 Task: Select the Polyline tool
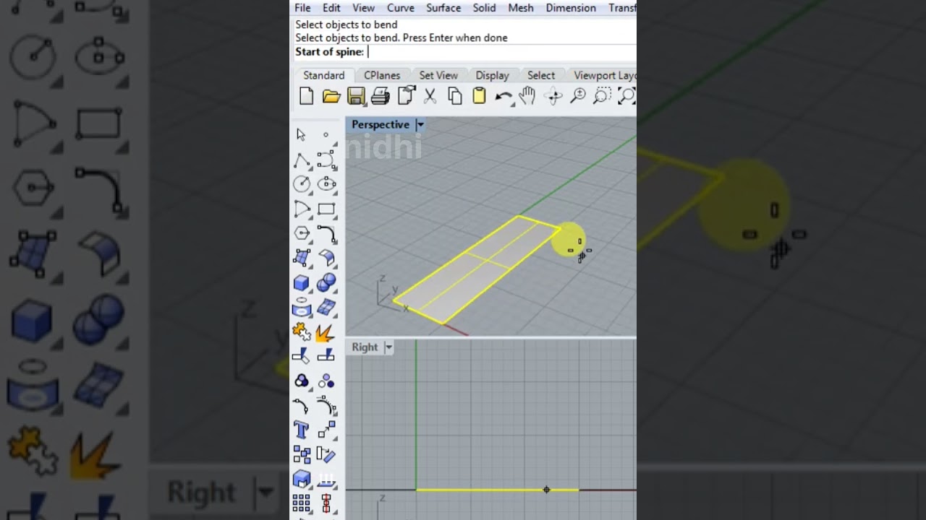302,160
